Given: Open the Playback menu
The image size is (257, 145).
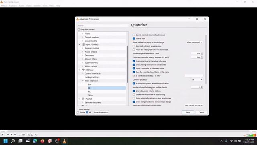Looking at the screenshot, I should tap(12, 6).
